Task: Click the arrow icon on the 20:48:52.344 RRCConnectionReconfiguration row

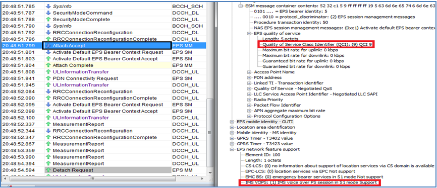Action: (48, 131)
